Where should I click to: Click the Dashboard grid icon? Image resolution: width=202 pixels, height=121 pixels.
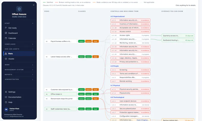coord(6,33)
